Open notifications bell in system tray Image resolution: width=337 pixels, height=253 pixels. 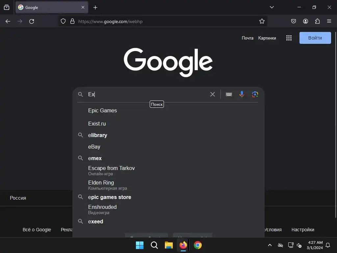(328, 245)
